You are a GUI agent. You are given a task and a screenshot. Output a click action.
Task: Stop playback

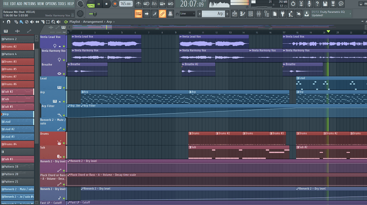click(x=106, y=4)
